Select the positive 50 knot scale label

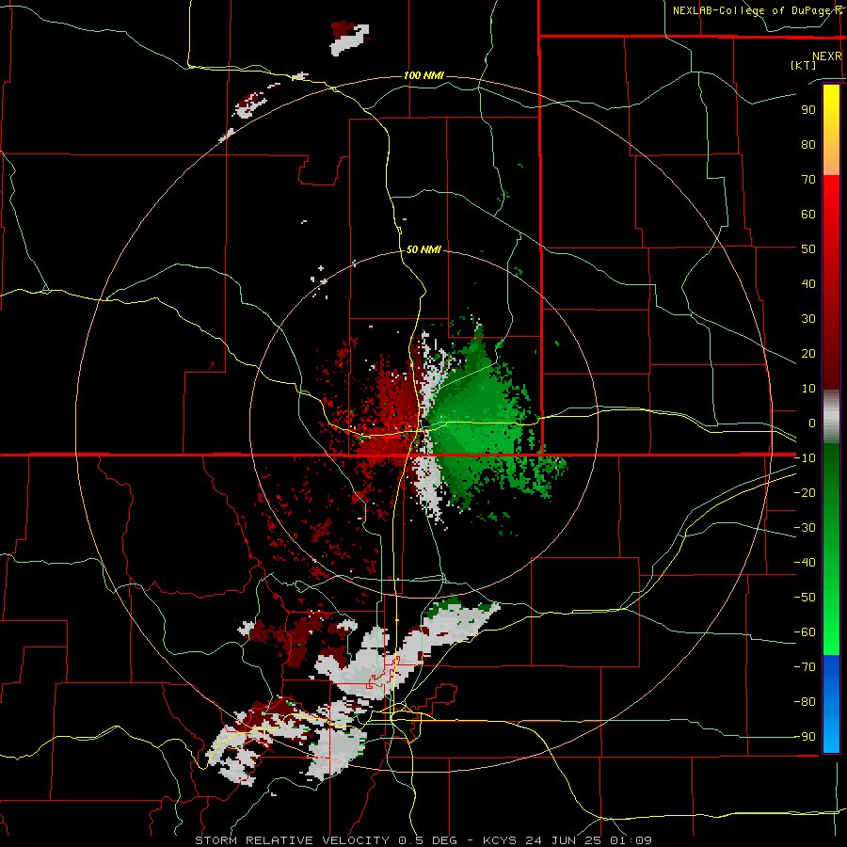pos(808,249)
